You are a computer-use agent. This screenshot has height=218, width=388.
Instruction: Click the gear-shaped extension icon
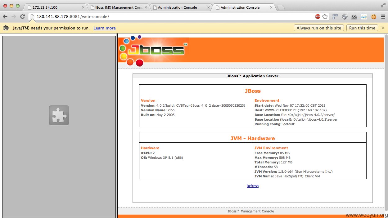click(345, 17)
